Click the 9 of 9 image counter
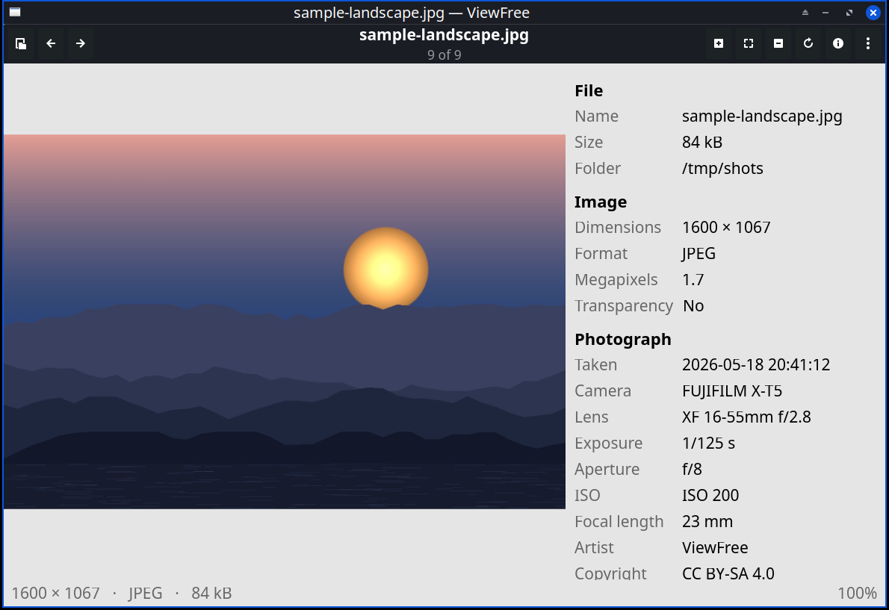889x610 pixels. 444,55
